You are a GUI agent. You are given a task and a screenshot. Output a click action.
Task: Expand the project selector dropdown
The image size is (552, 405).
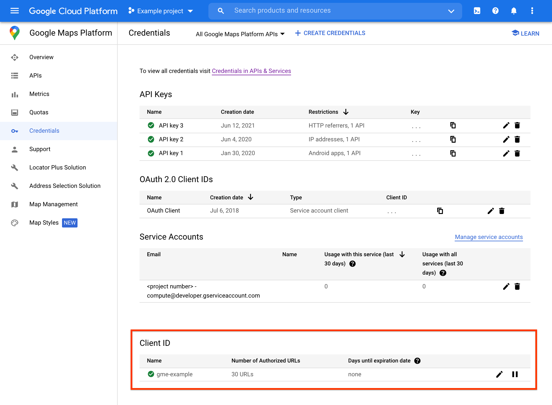[161, 11]
